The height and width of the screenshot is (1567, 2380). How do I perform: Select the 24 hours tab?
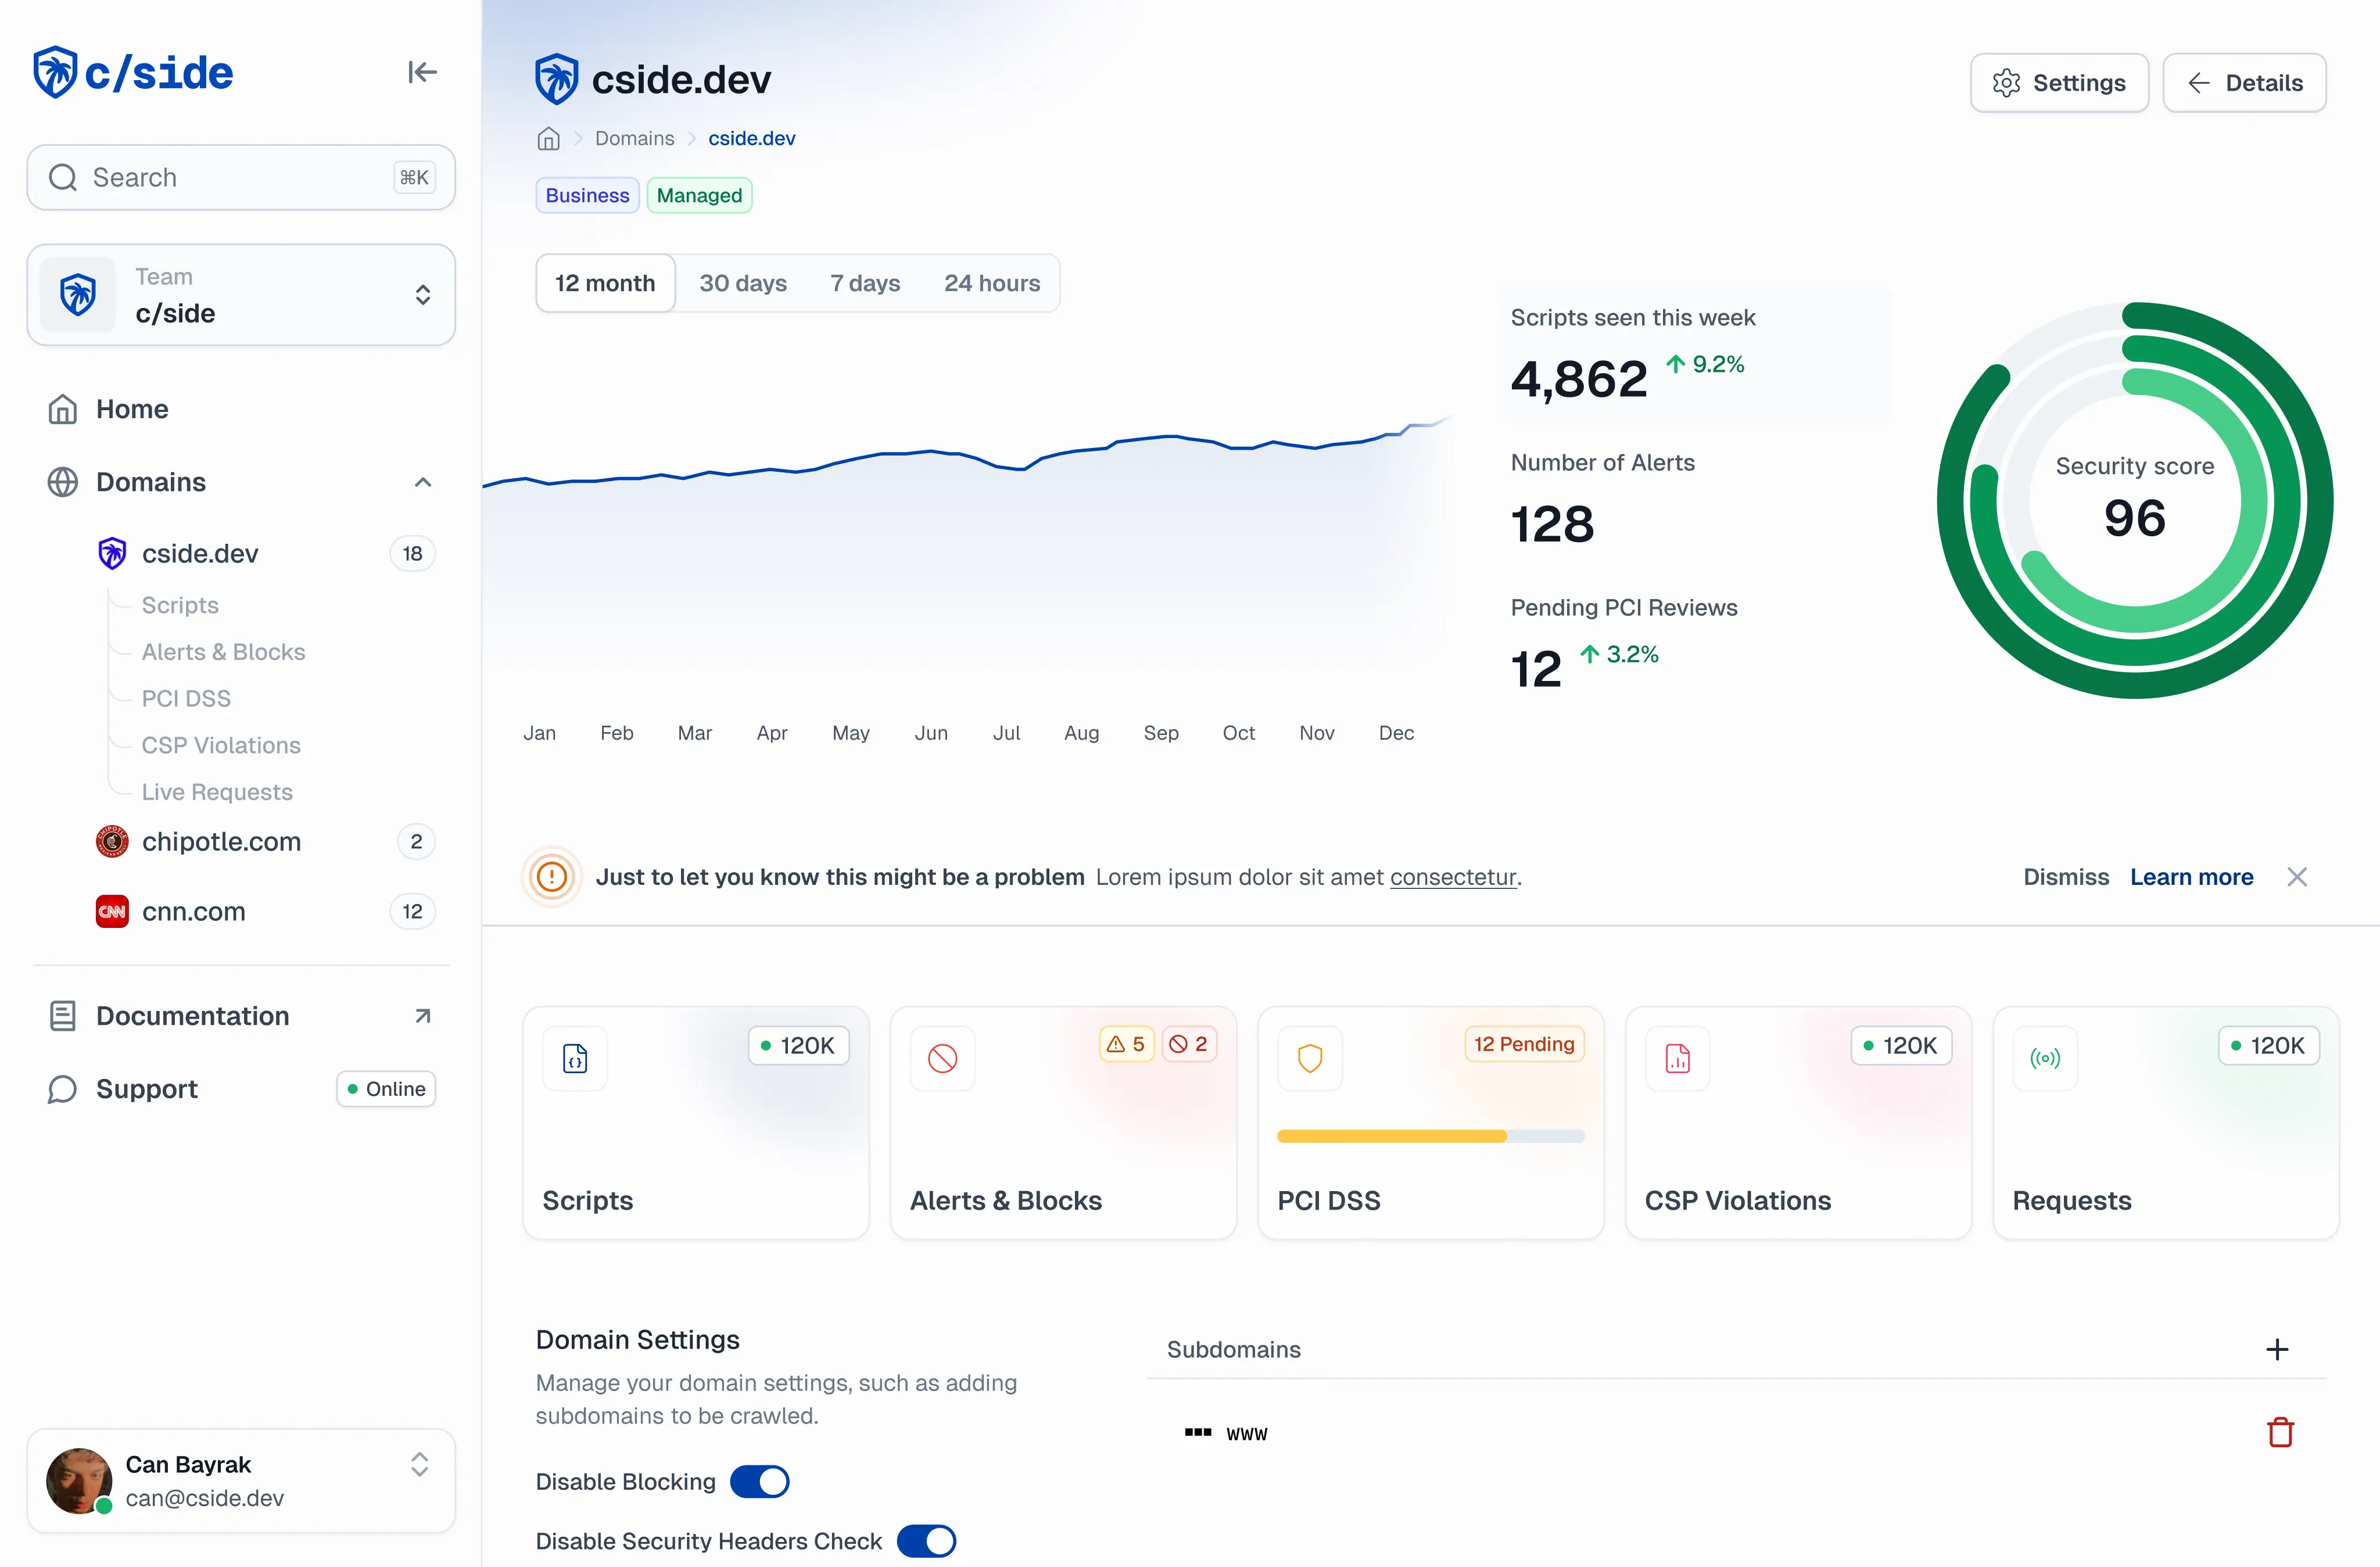(x=991, y=283)
